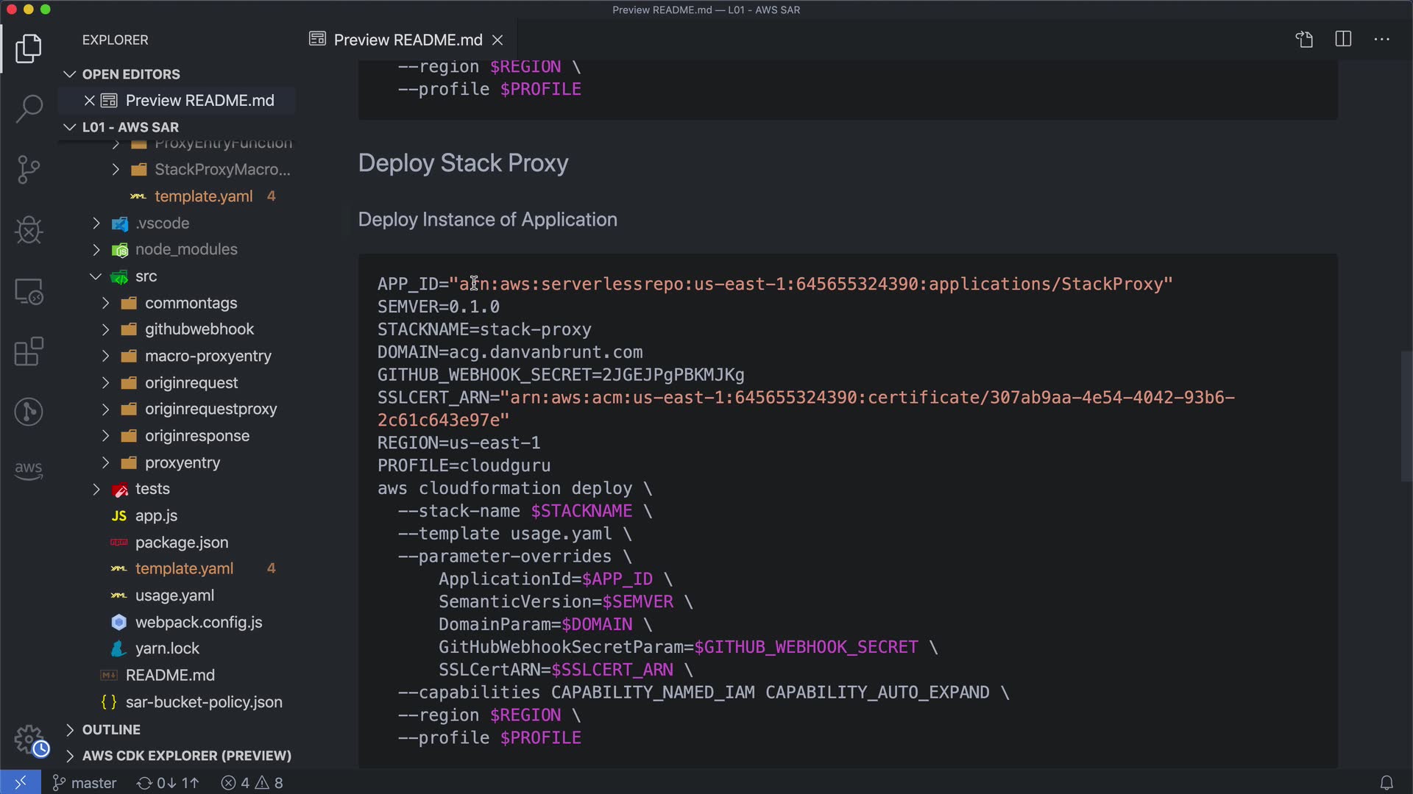Image resolution: width=1413 pixels, height=794 pixels.
Task: Collapse the OPEN EDITORS section
Action: [130, 74]
